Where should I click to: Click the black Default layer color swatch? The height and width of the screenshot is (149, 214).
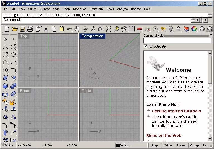pos(118,146)
